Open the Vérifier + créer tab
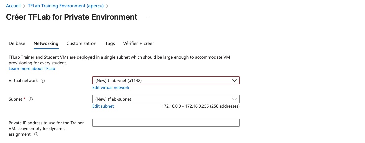Image resolution: width=365 pixels, height=143 pixels. point(138,43)
